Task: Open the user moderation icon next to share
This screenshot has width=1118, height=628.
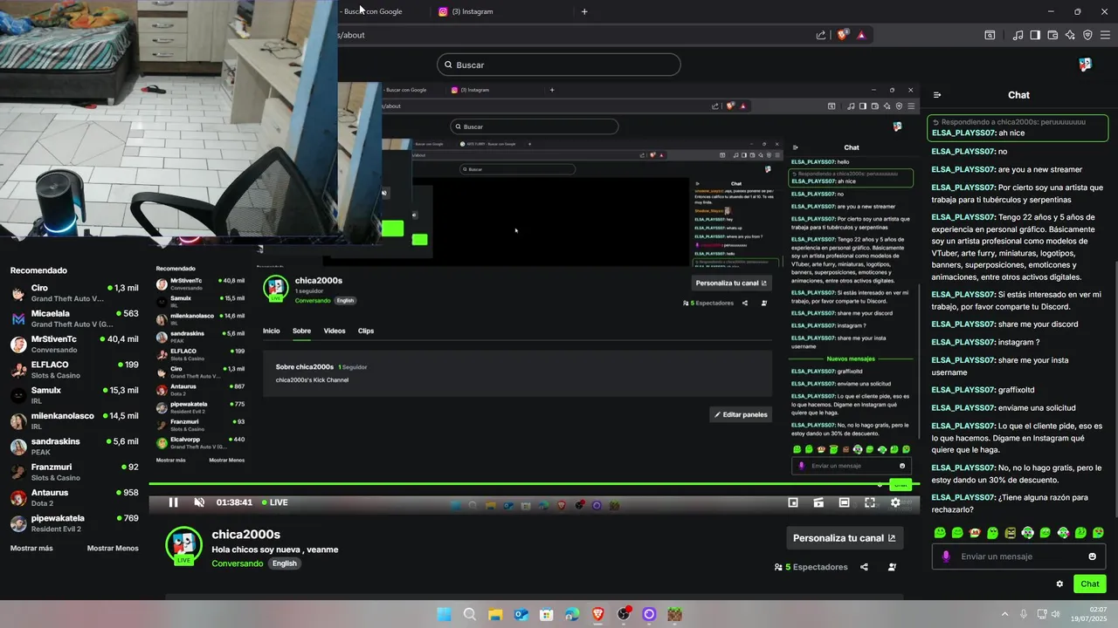Action: (892, 567)
